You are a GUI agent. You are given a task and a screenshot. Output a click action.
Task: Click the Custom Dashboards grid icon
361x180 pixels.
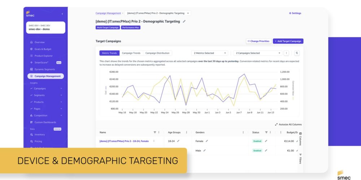pos(31,122)
